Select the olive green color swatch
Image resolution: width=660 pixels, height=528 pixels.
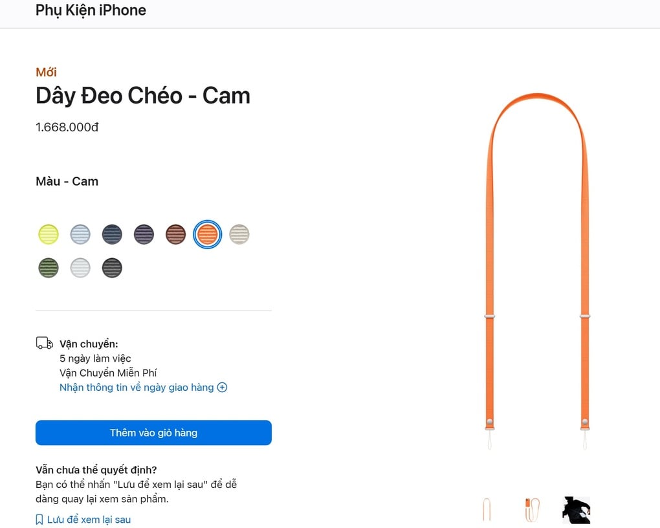pos(49,267)
